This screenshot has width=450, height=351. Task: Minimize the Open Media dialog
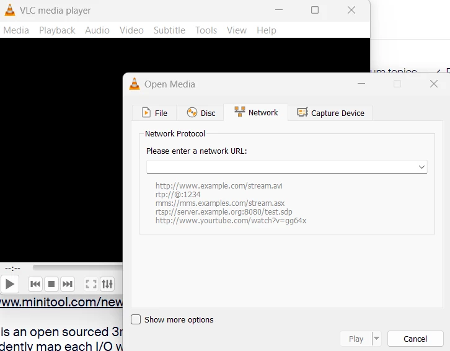tap(361, 84)
